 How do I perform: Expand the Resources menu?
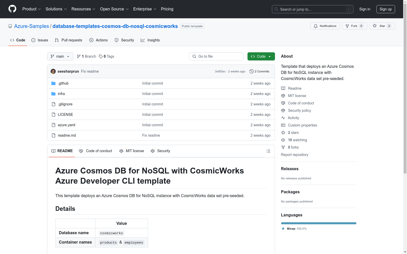(83, 9)
